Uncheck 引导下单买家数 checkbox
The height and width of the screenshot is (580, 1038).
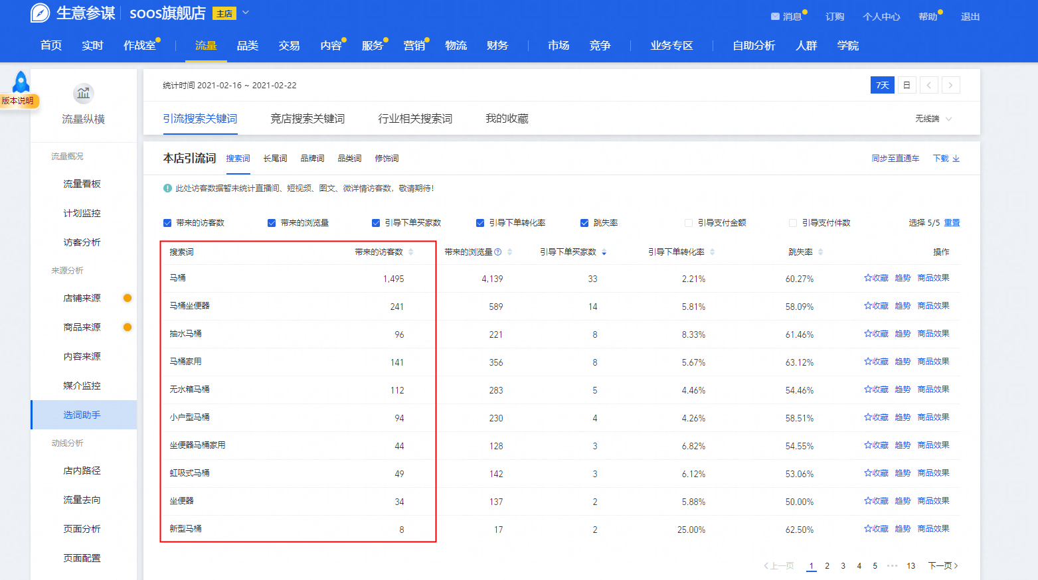(376, 223)
